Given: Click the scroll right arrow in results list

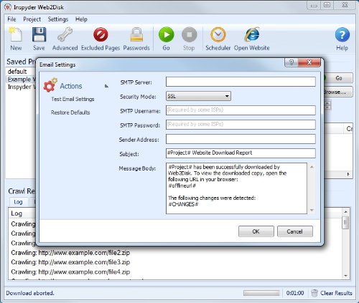Looking at the screenshot, I should pyautogui.click(x=348, y=174).
